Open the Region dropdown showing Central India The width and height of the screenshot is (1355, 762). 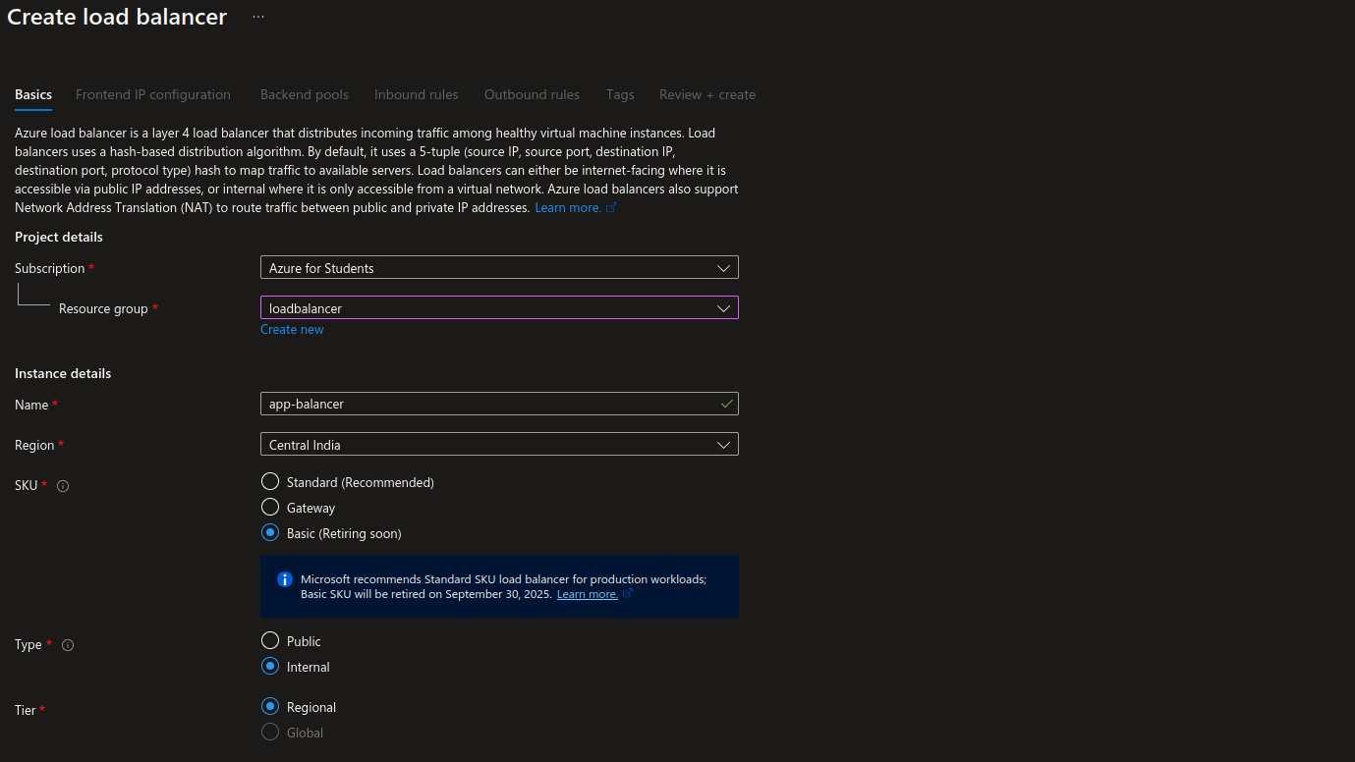(499, 445)
